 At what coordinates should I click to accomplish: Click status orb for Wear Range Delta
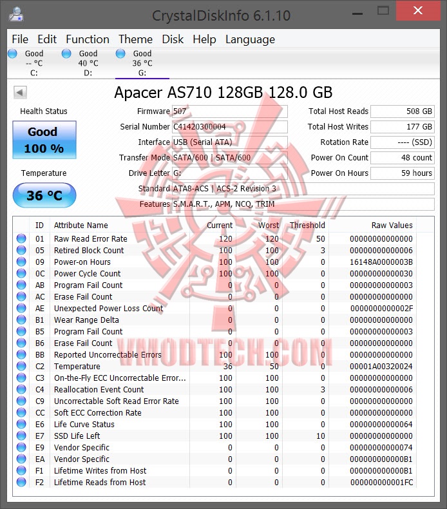coord(21,320)
